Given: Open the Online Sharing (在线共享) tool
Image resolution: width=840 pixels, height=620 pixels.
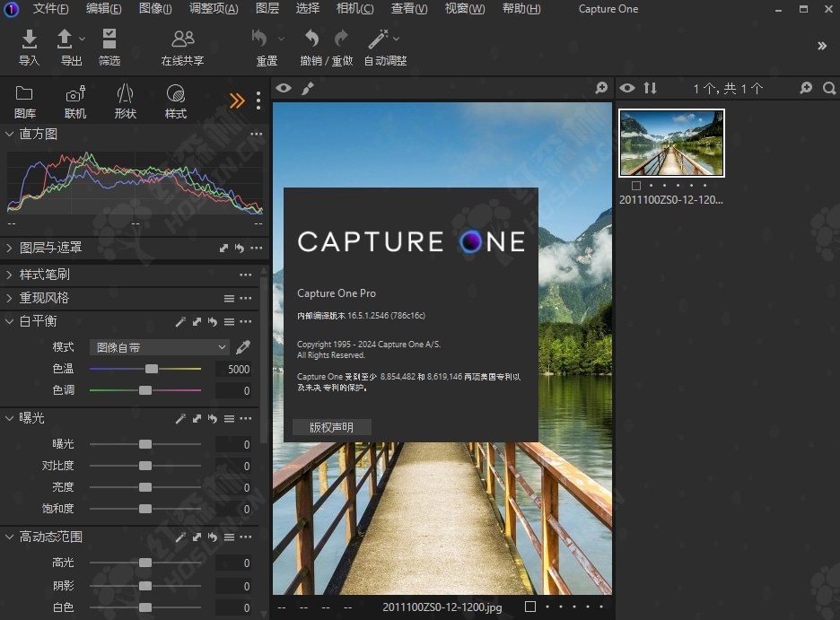Looking at the screenshot, I should click(x=182, y=39).
